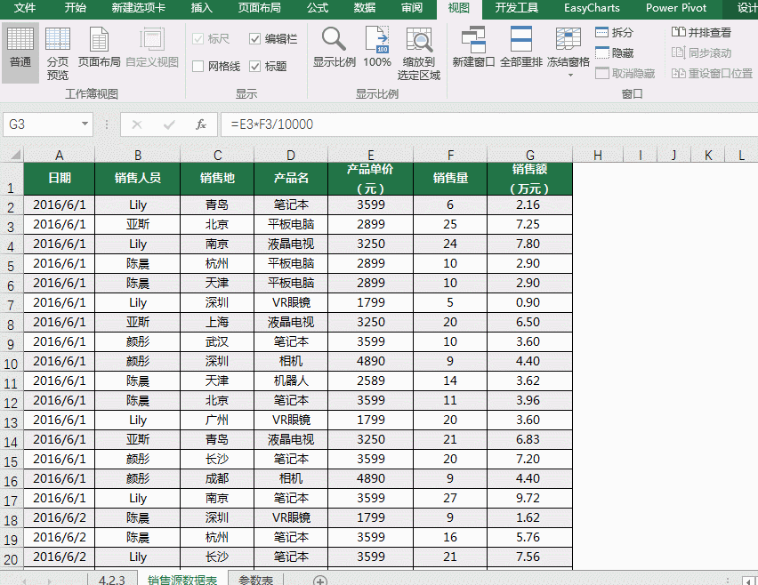Open the 数据 ribbon tab
The image size is (758, 585).
tap(364, 8)
